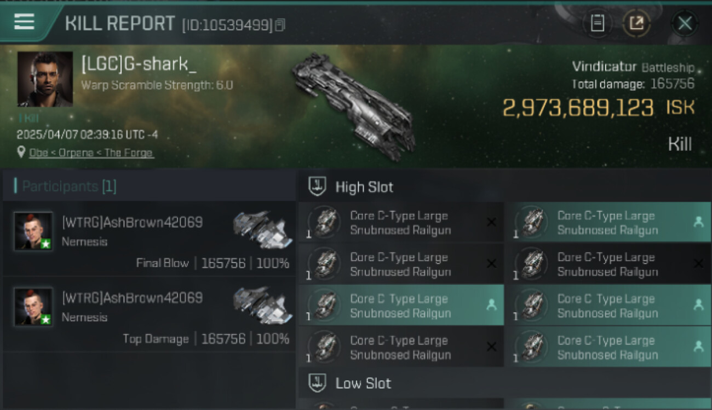Viewport: 712px width, 410px height.
Task: Click the Low Slot section header
Action: [363, 383]
